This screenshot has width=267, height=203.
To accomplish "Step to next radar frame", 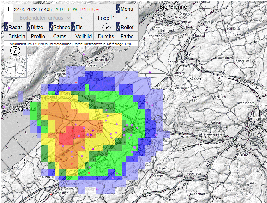I will point(126,18).
